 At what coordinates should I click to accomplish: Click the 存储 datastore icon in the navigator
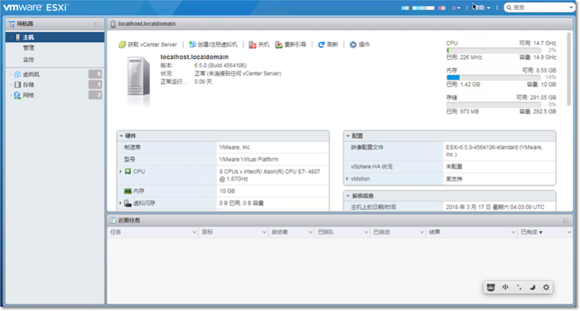point(17,85)
